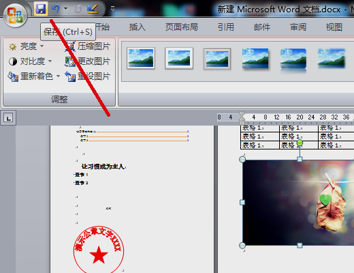Open the 引用 ribbon tab
The width and height of the screenshot is (354, 273).
pos(226,27)
